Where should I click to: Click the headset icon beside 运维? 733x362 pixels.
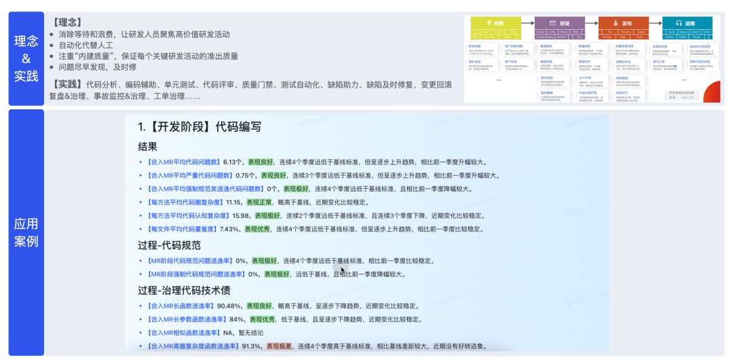[678, 22]
